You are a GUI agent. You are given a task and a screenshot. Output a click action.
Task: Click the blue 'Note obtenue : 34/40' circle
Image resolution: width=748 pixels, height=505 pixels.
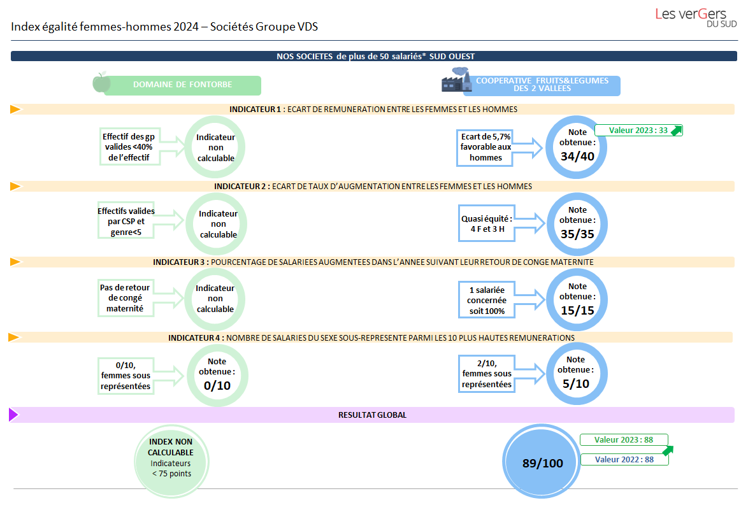pyautogui.click(x=576, y=147)
